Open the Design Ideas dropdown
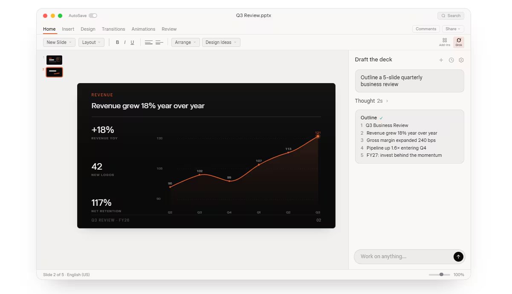Viewport: 512px width, 294px height. pyautogui.click(x=221, y=42)
